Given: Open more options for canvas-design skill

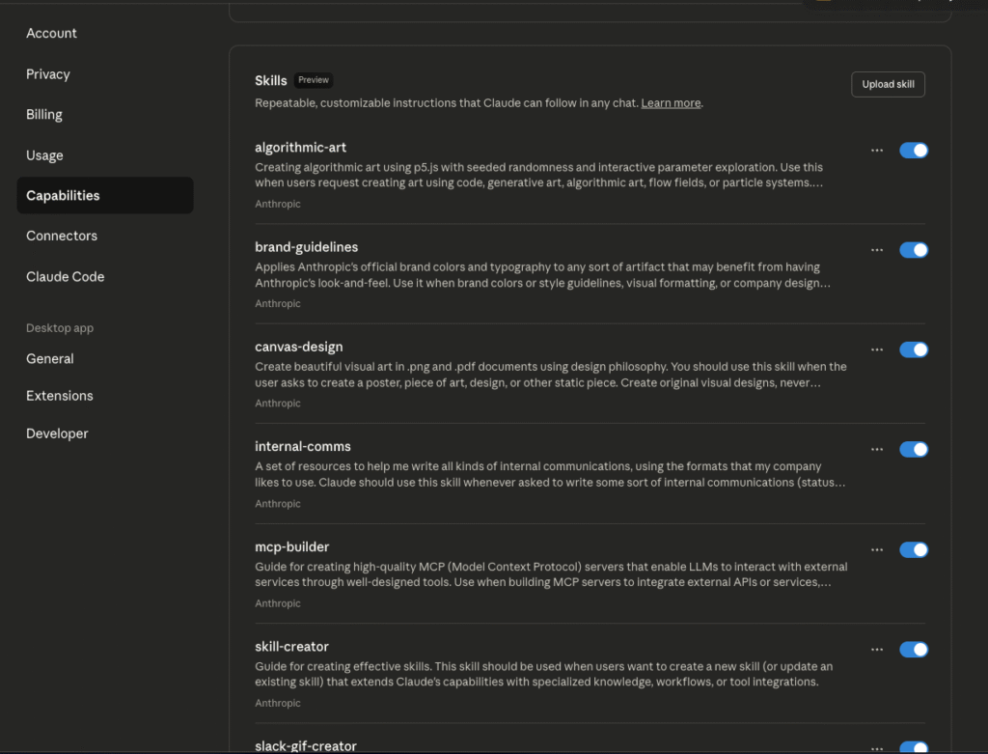Looking at the screenshot, I should coord(876,349).
